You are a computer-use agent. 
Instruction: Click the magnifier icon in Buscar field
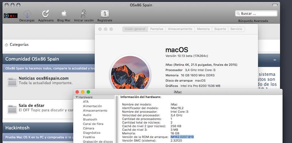coord(238,13)
